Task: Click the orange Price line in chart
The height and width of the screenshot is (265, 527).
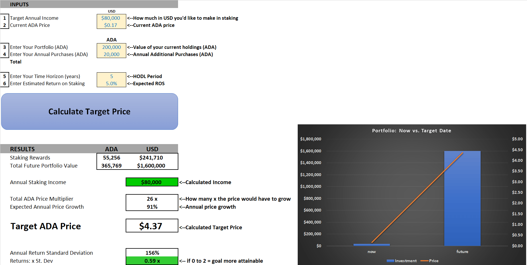Action: click(x=417, y=198)
